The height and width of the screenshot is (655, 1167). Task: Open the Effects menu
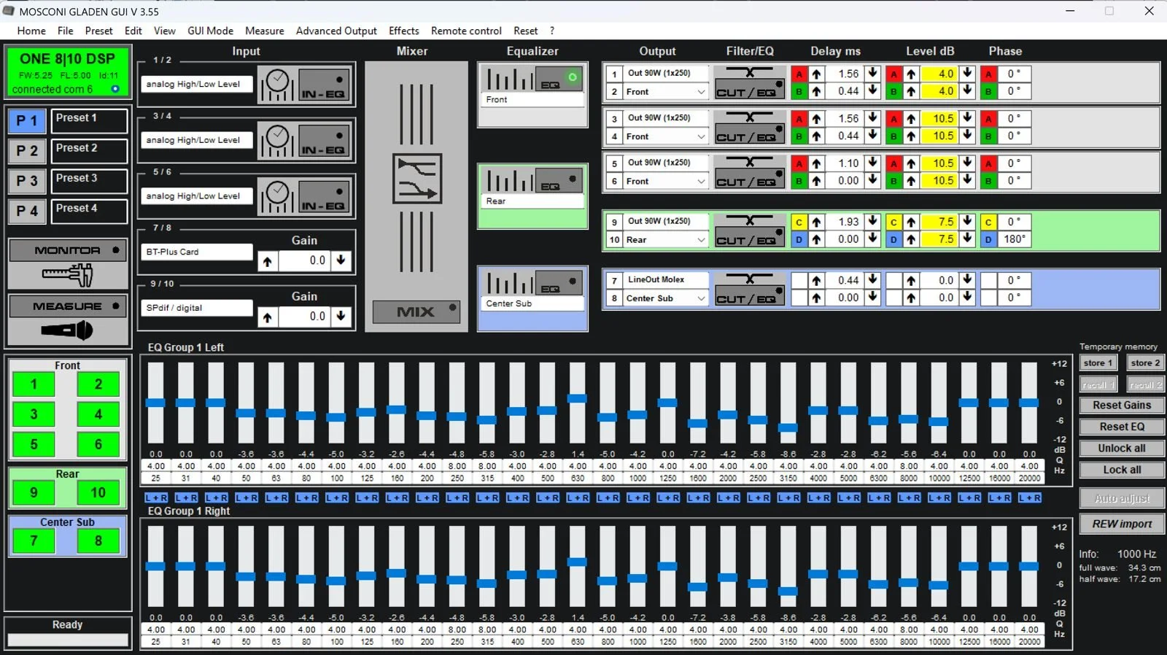point(404,31)
